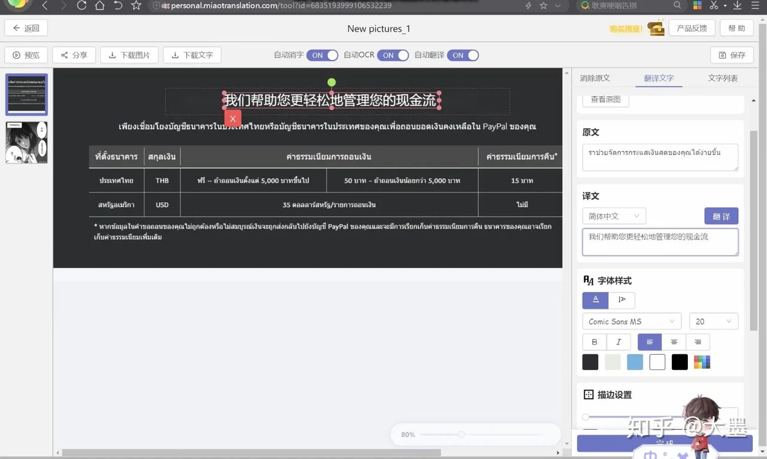This screenshot has height=459, width=767.
Task: Toggle 自动翻译 switch
Action: (463, 55)
